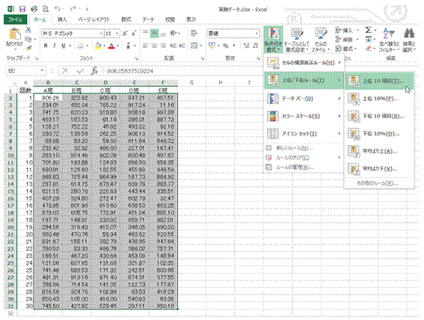
Task: Click the Merge and Center icon
Action: (194, 46)
